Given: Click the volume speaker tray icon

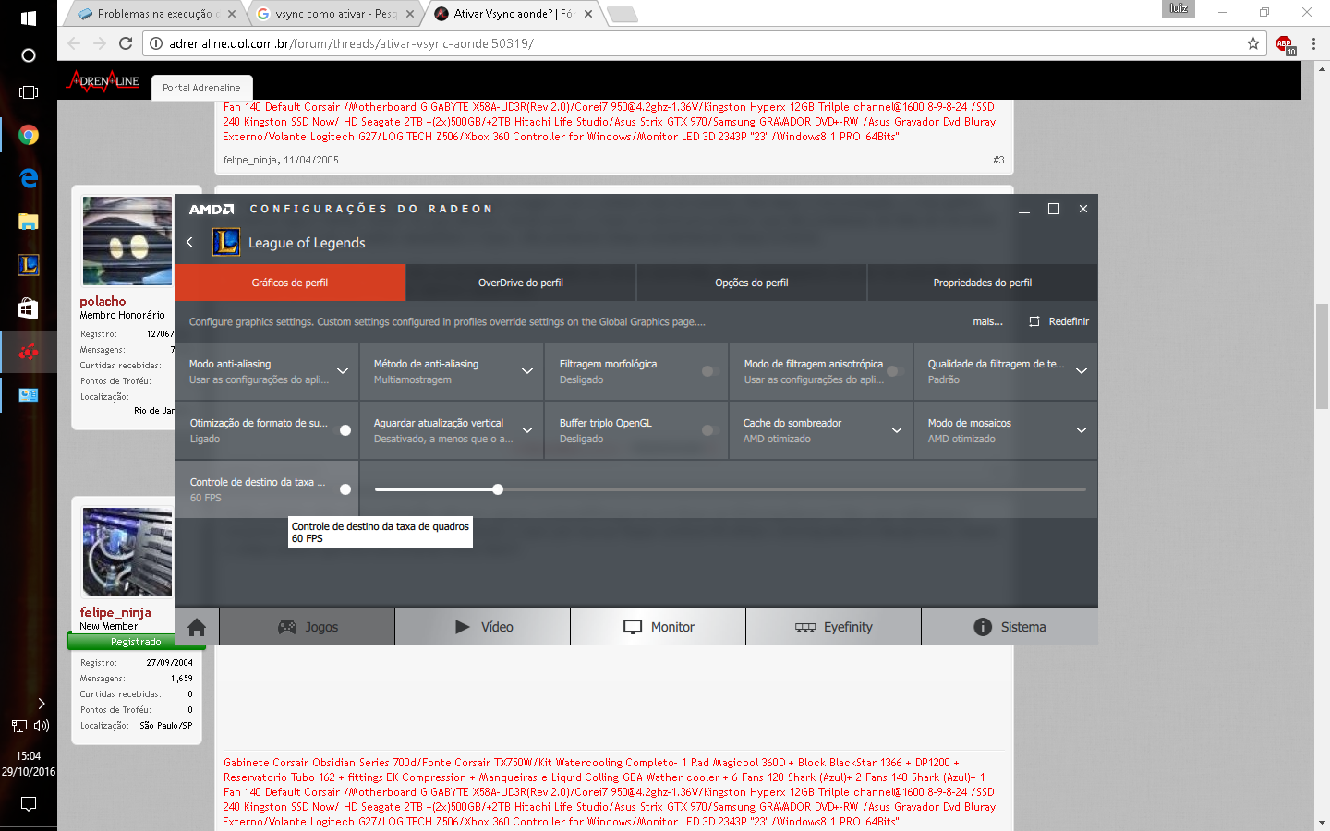Looking at the screenshot, I should click(x=41, y=726).
